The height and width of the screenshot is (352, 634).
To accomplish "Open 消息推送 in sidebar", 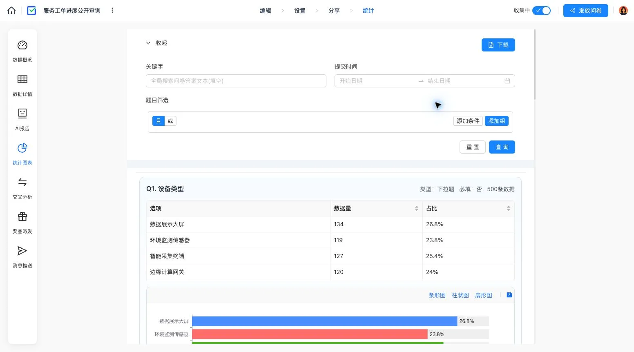I will 22,257.
